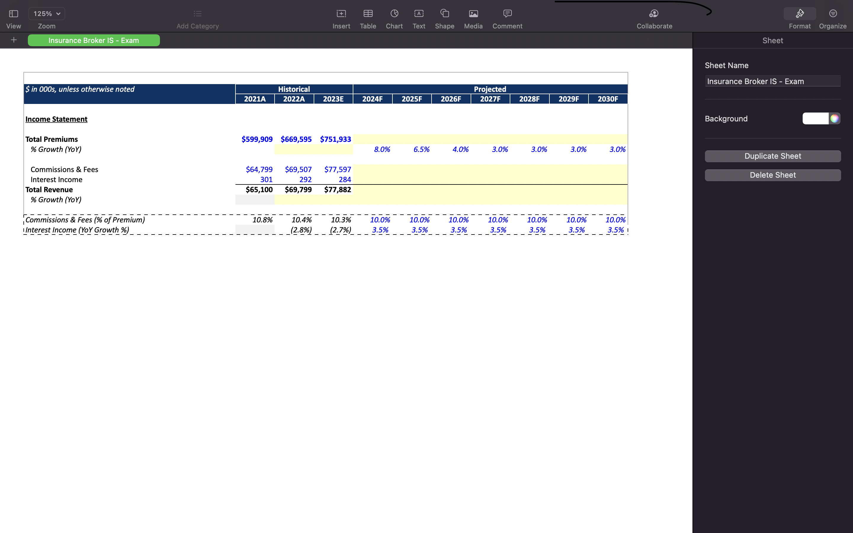Screen dimensions: 853x533
Task: Select the Insurance Broker IS - Exam tab
Action: tap(94, 41)
